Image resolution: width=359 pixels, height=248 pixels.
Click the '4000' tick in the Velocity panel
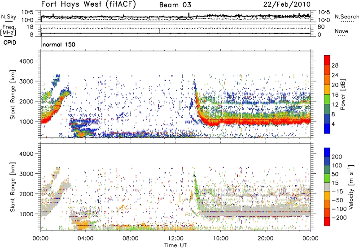point(26,154)
